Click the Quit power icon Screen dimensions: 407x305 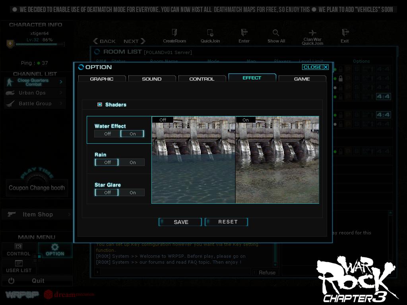pos(11,281)
